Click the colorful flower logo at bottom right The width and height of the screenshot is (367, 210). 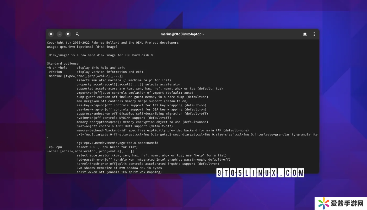point(324,203)
